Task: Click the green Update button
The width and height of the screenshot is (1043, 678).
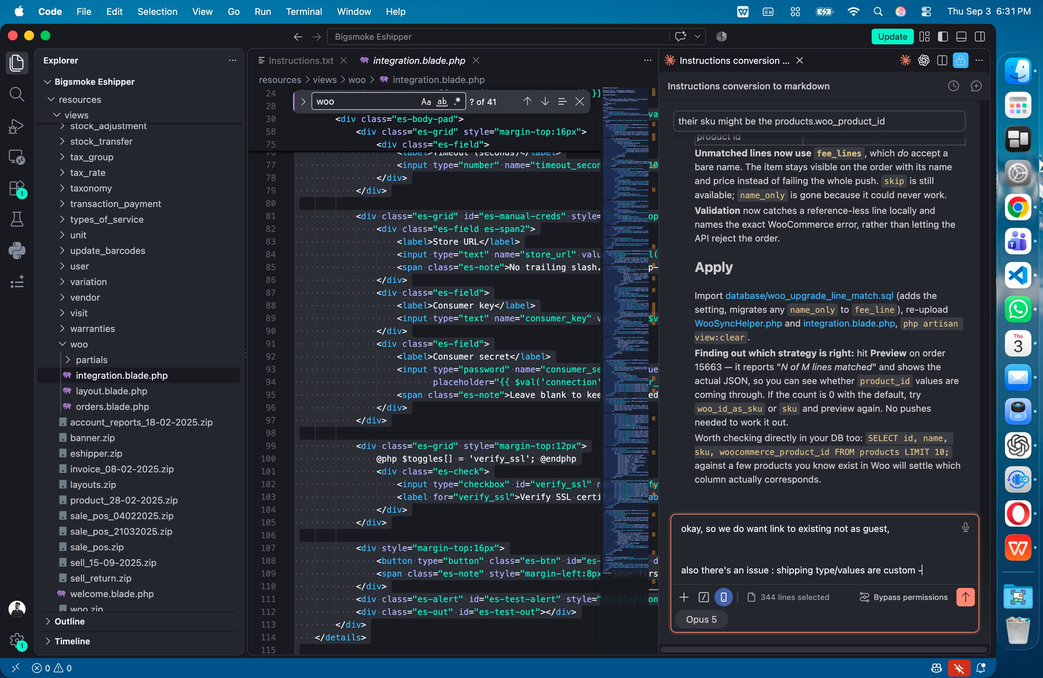Action: click(x=892, y=37)
